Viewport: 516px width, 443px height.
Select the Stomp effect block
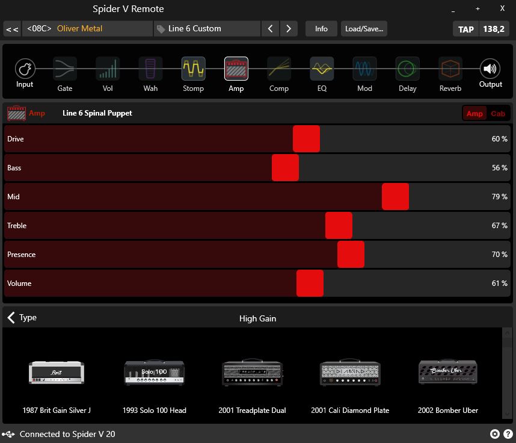[194, 69]
